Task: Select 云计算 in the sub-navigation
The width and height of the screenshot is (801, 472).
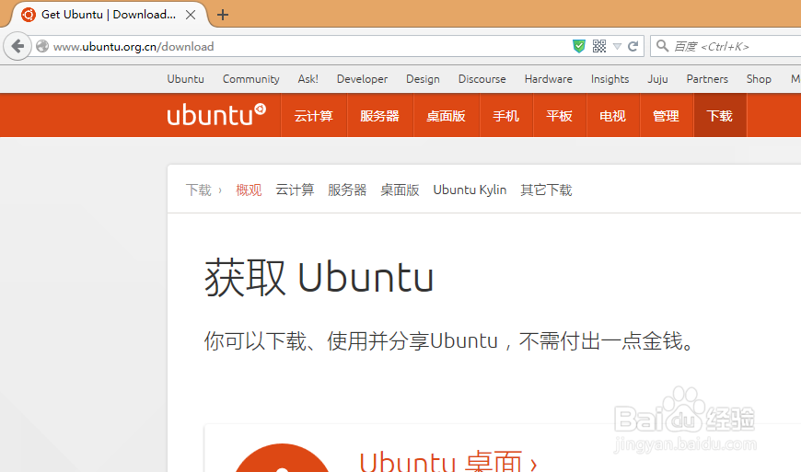Action: pyautogui.click(x=295, y=190)
